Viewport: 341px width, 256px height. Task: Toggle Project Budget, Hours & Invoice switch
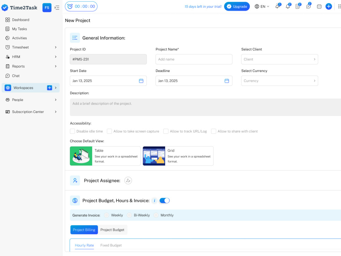coord(164,200)
